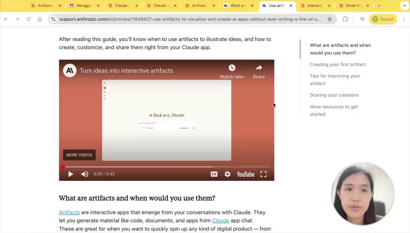The height and width of the screenshot is (233, 410).
Task: Open video settings gear
Action: 228,174
